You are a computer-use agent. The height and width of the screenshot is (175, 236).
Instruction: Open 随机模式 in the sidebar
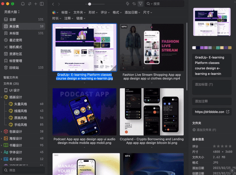pos(24,47)
